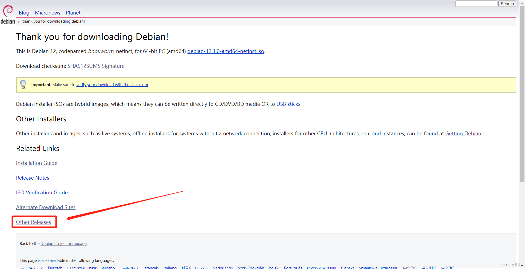Click the 'Thank you for downloading Debian!' heading

tap(92, 37)
